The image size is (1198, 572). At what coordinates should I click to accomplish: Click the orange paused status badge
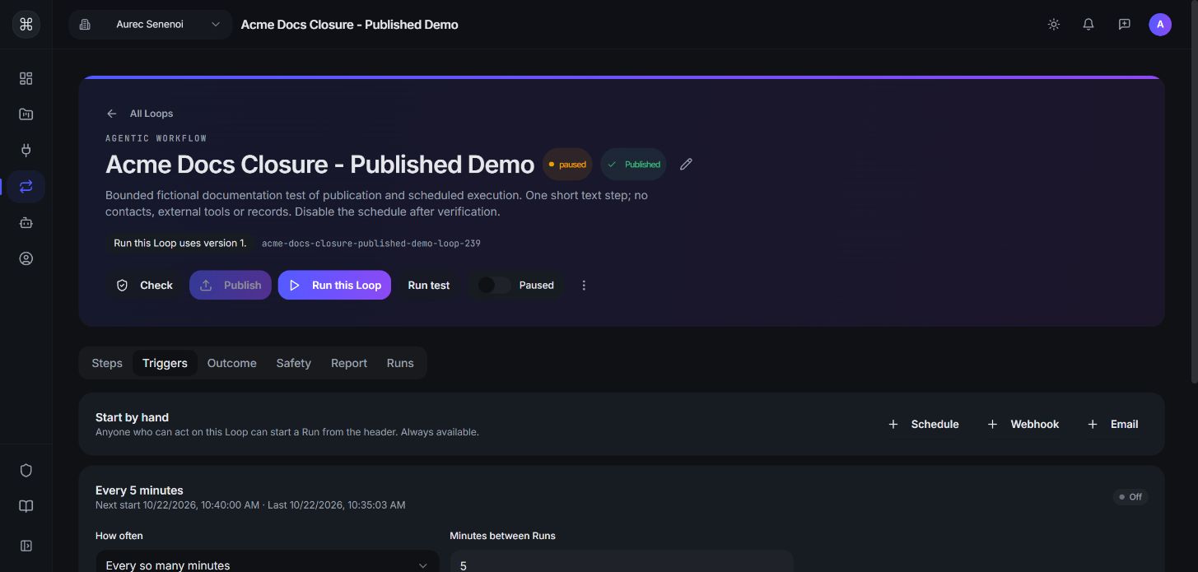pos(567,165)
